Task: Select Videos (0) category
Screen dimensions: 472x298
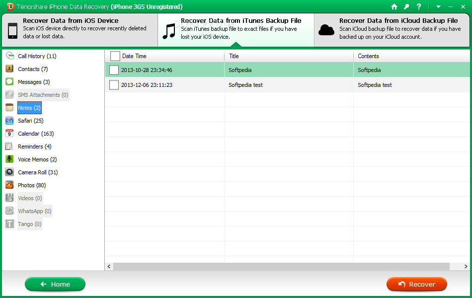Action: (x=30, y=198)
